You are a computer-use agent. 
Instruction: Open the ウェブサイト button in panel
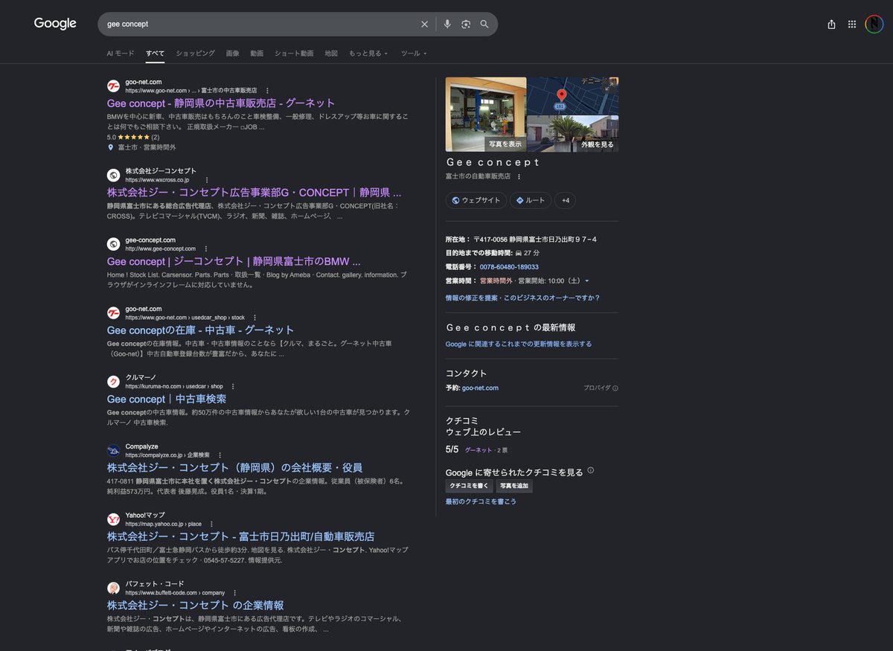click(x=476, y=200)
